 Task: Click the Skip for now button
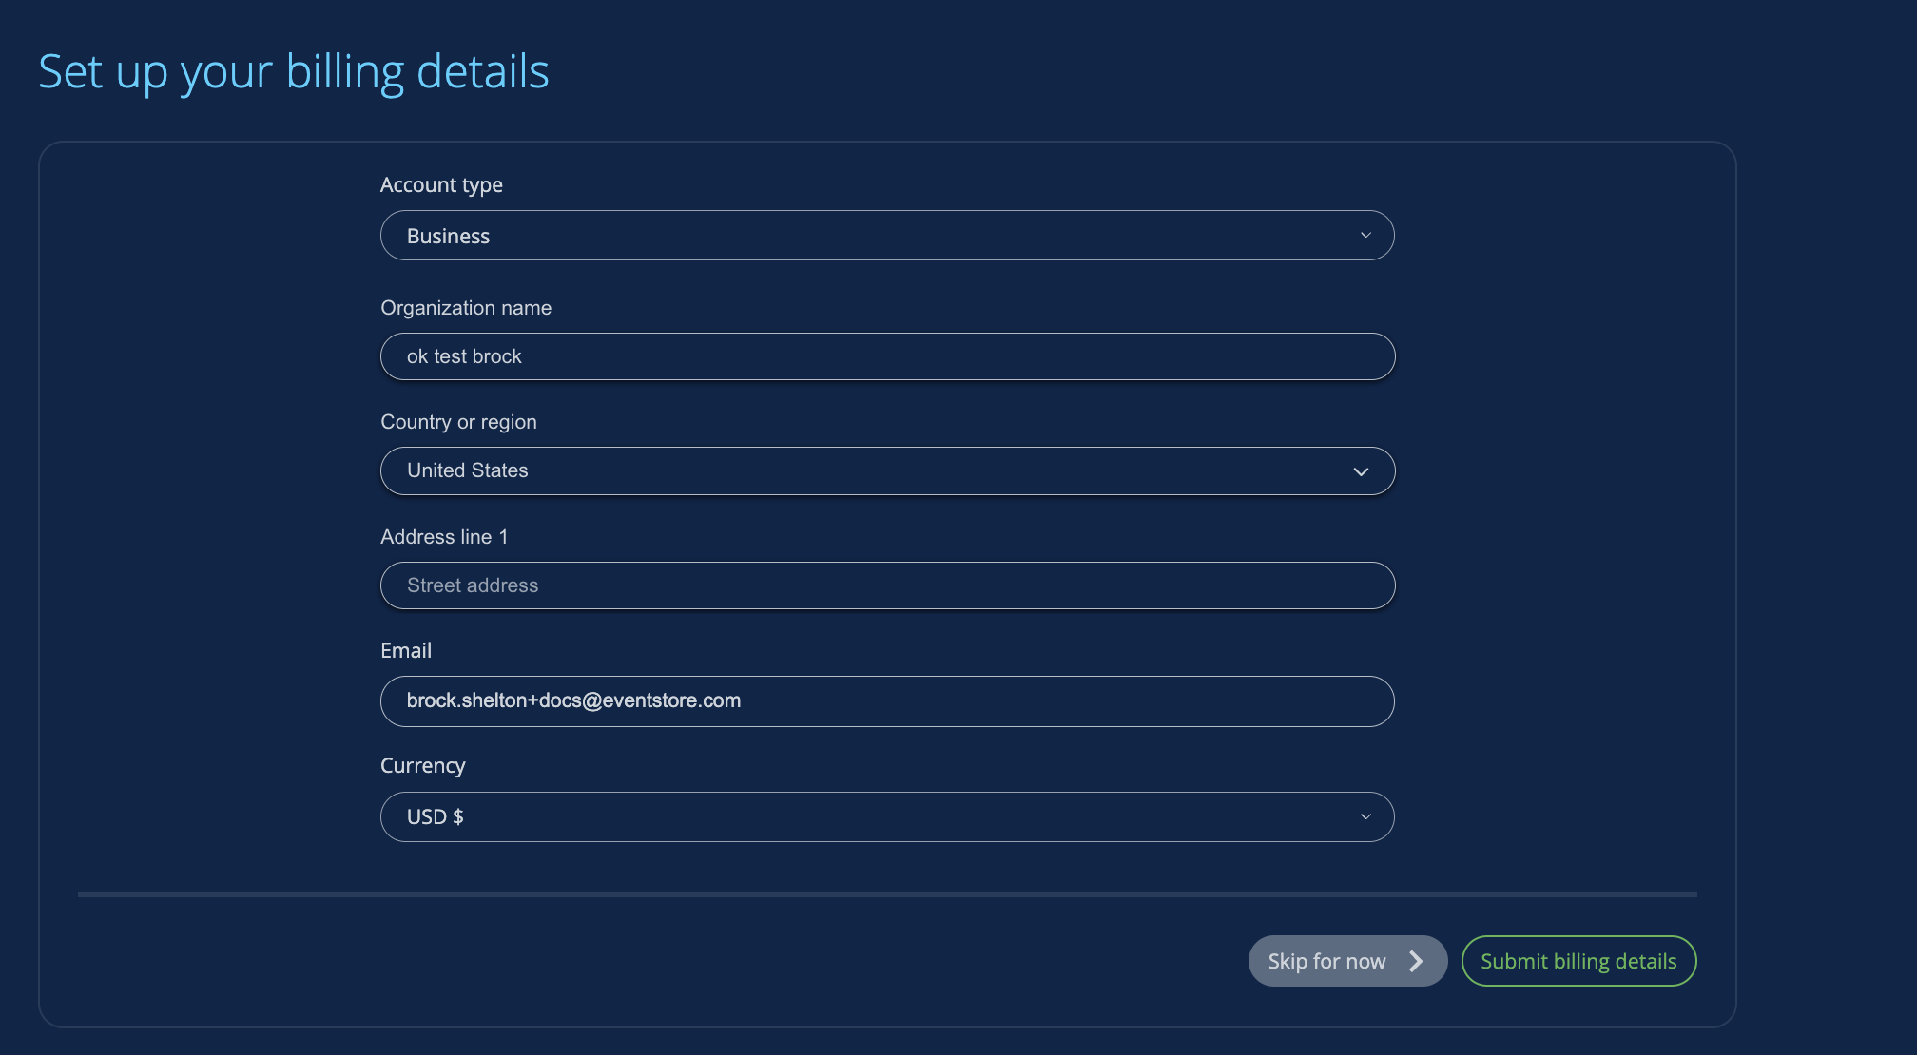point(1347,961)
